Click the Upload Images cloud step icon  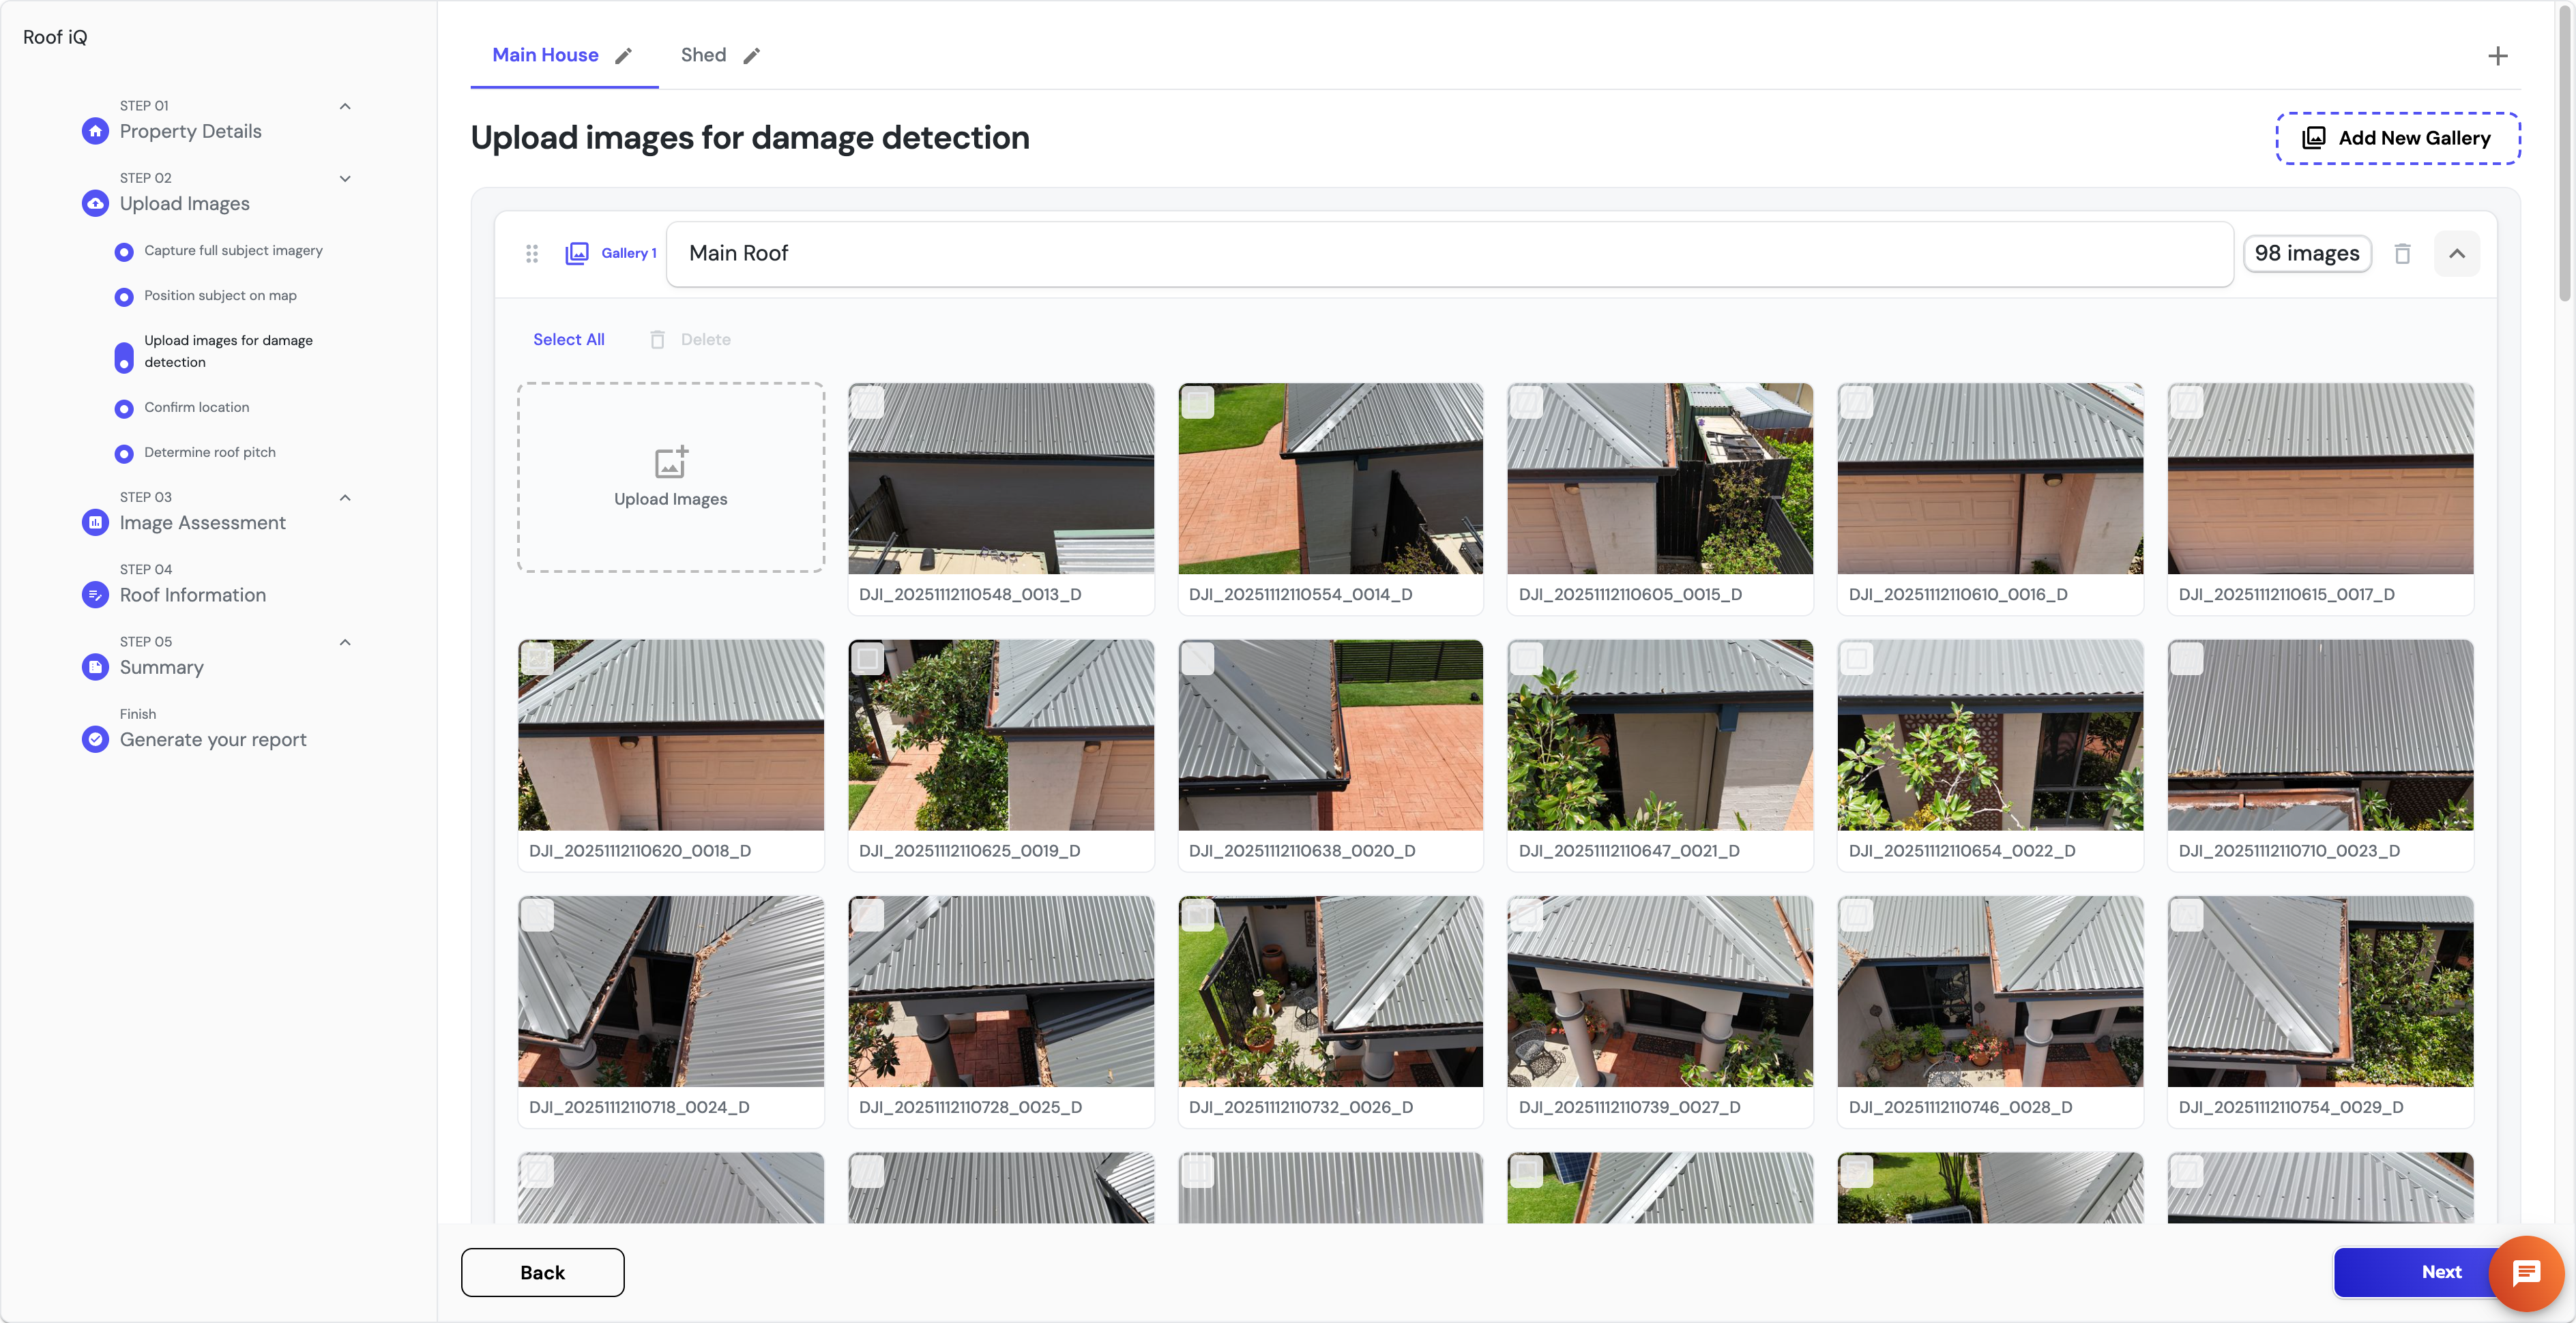(95, 203)
